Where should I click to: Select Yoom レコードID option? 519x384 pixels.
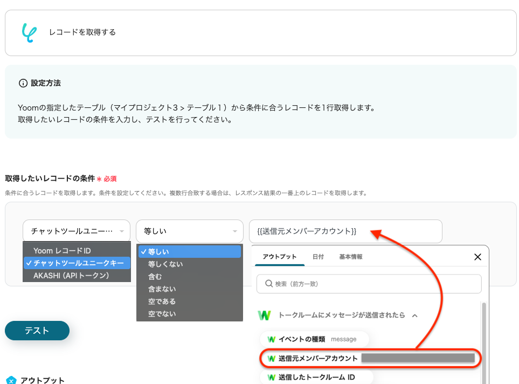62,251
